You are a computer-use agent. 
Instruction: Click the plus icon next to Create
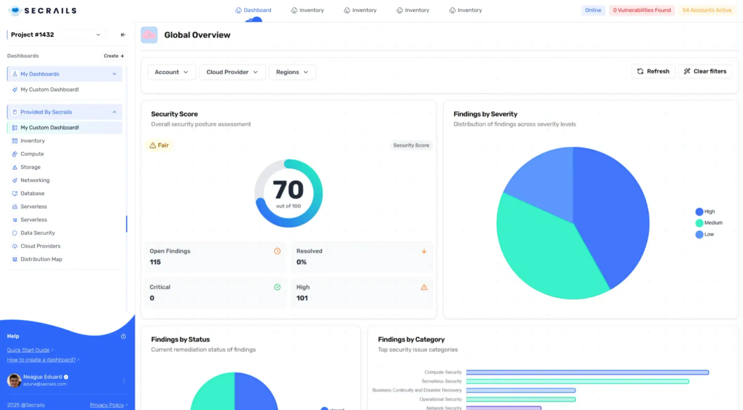coord(122,56)
